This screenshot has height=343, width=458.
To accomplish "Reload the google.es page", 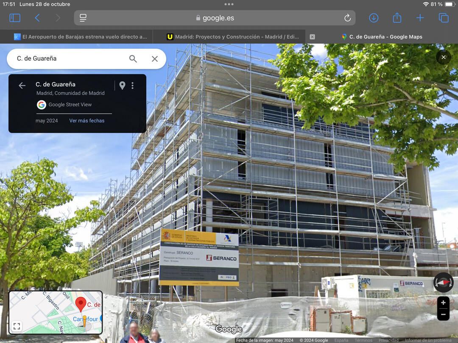I will coord(347,18).
